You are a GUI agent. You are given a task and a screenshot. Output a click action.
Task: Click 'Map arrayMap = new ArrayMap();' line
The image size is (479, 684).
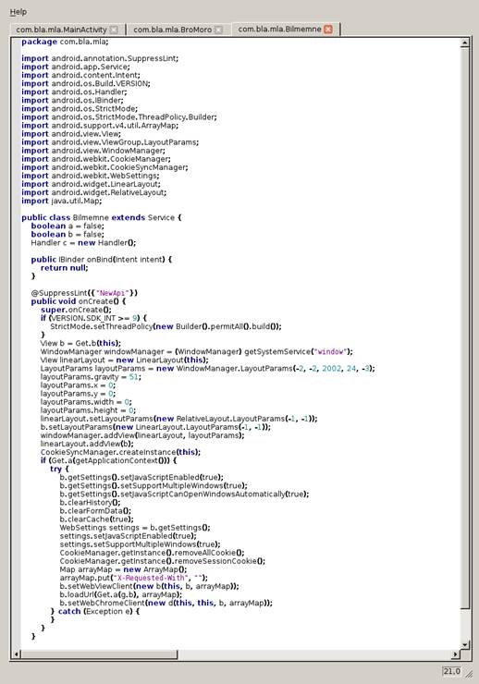123,569
